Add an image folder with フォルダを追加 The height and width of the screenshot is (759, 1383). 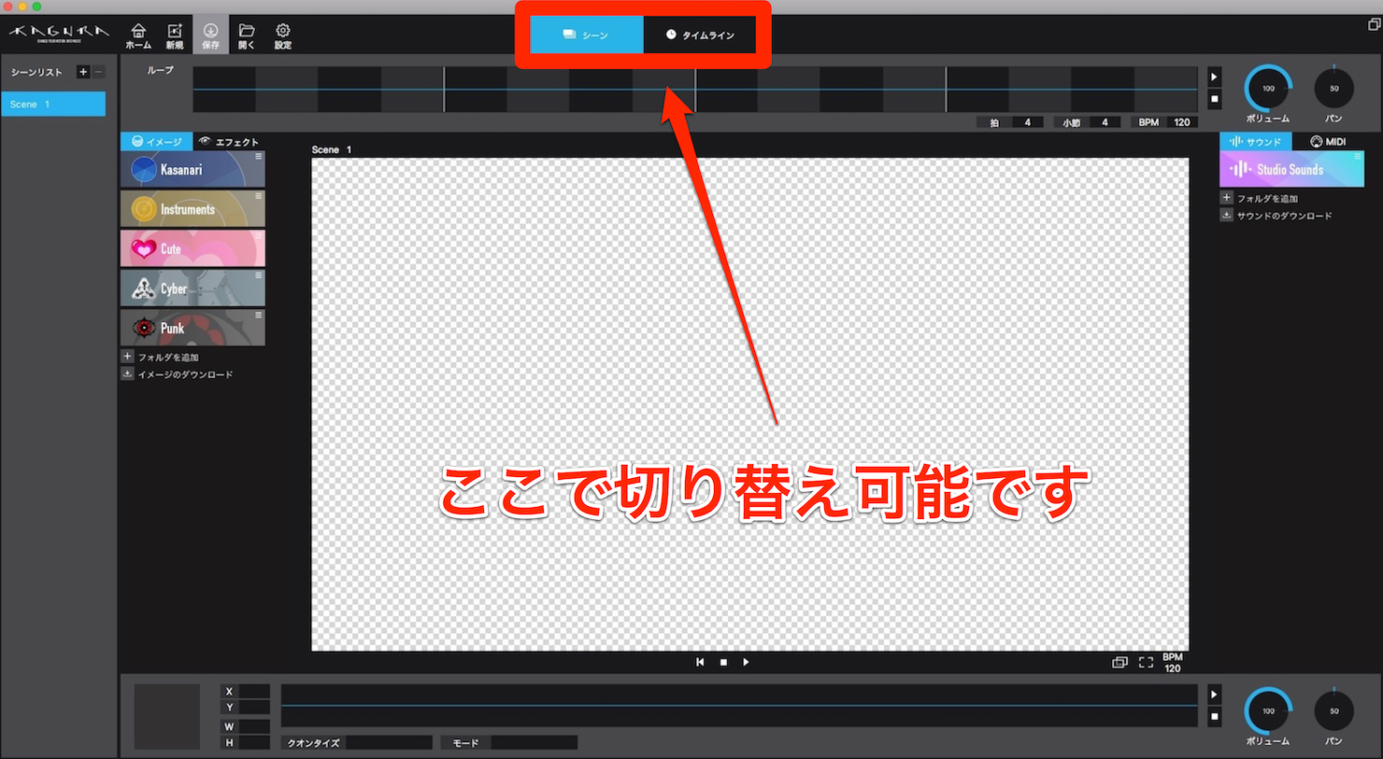tap(168, 358)
